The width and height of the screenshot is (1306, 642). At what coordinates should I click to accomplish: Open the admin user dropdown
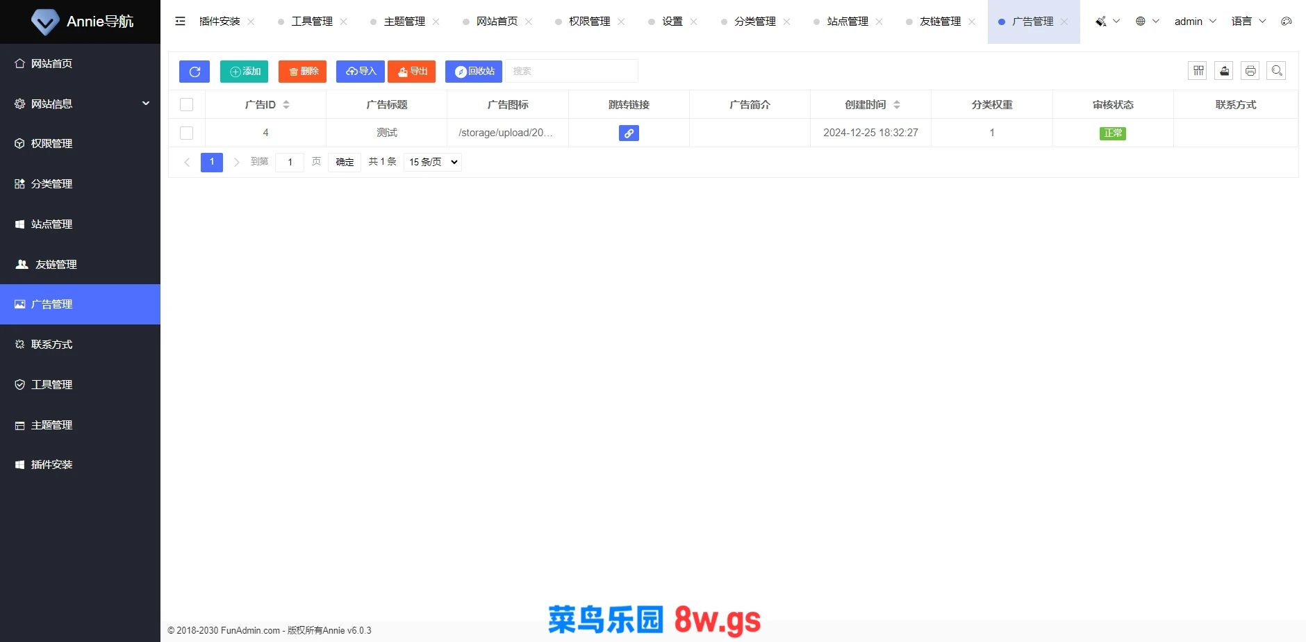point(1195,22)
